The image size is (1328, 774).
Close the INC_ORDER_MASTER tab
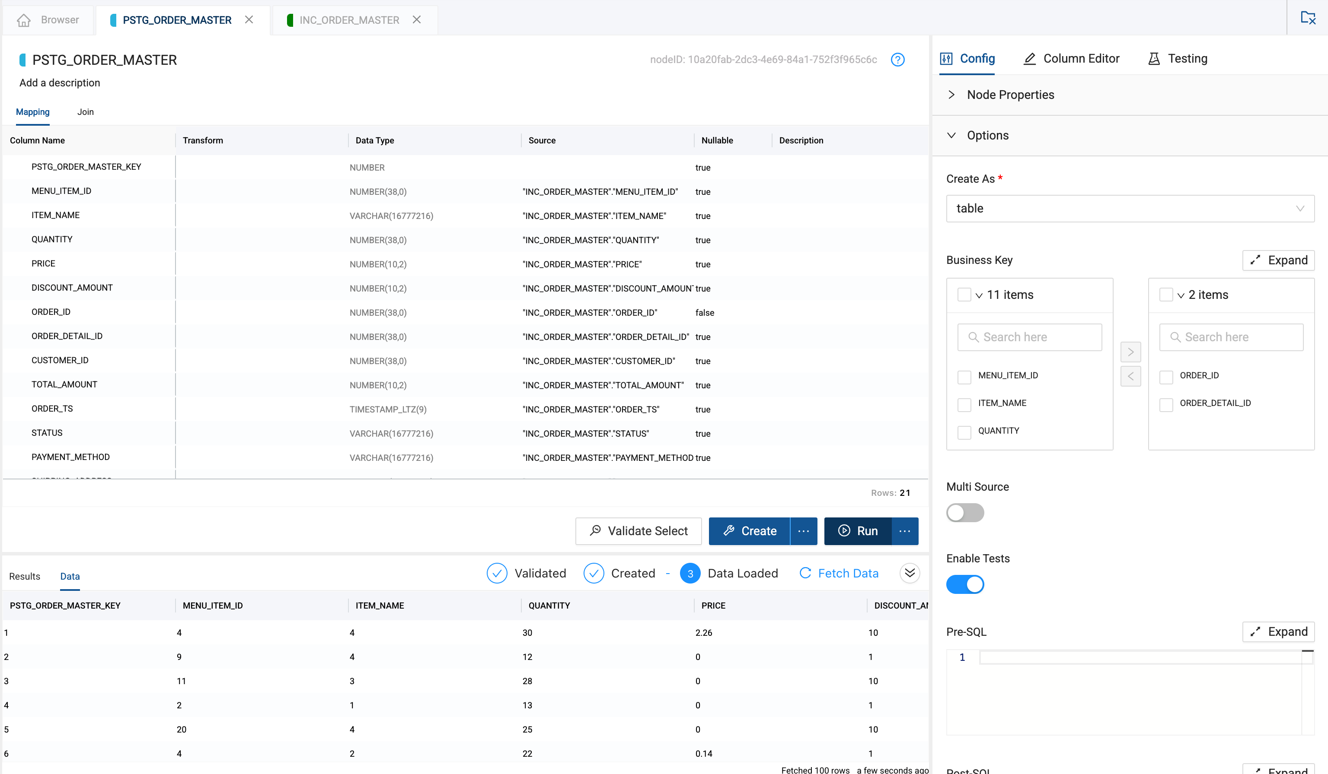pyautogui.click(x=416, y=19)
